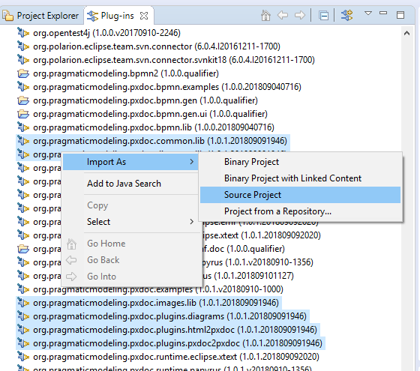Click plug-in icon of pxdoc.images.lib
This screenshot has width=420, height=371.
23,303
